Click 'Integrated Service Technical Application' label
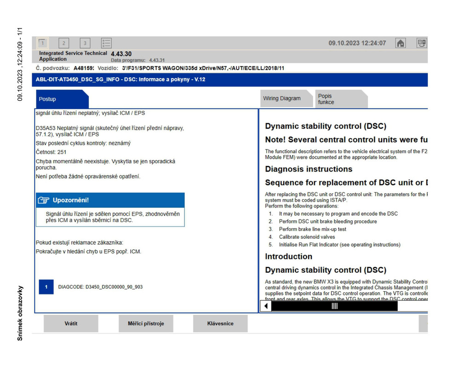Image resolution: width=476 pixels, height=368 pixels. 73,56
